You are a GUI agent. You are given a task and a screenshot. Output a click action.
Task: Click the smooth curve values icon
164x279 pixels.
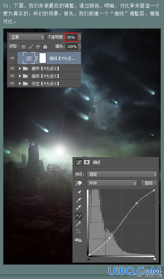pos(78,231)
